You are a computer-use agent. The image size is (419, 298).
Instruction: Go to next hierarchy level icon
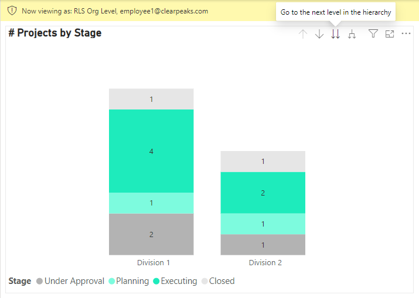(x=335, y=34)
